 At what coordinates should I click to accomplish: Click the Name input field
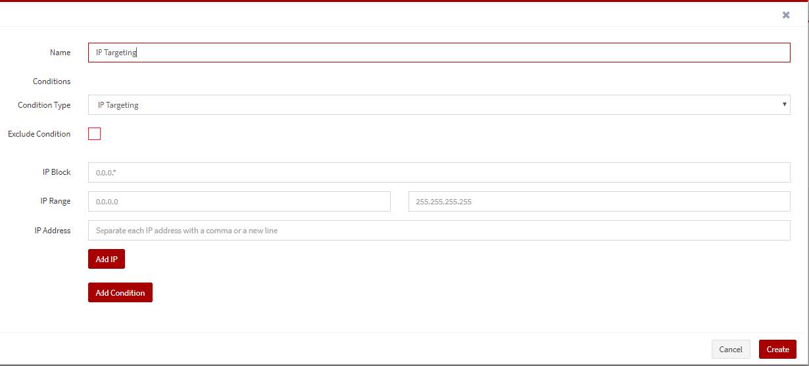tap(439, 53)
